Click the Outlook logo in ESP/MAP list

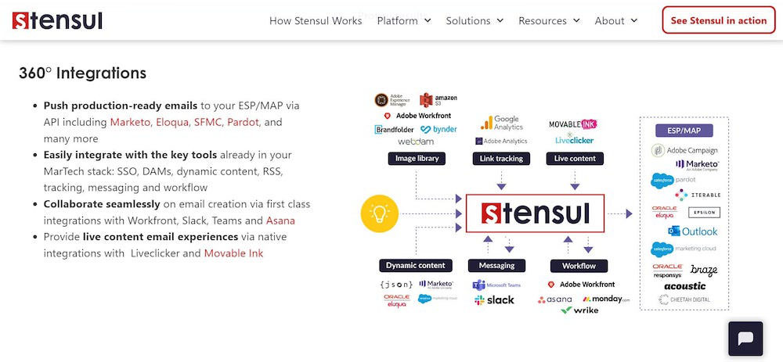pos(693,231)
